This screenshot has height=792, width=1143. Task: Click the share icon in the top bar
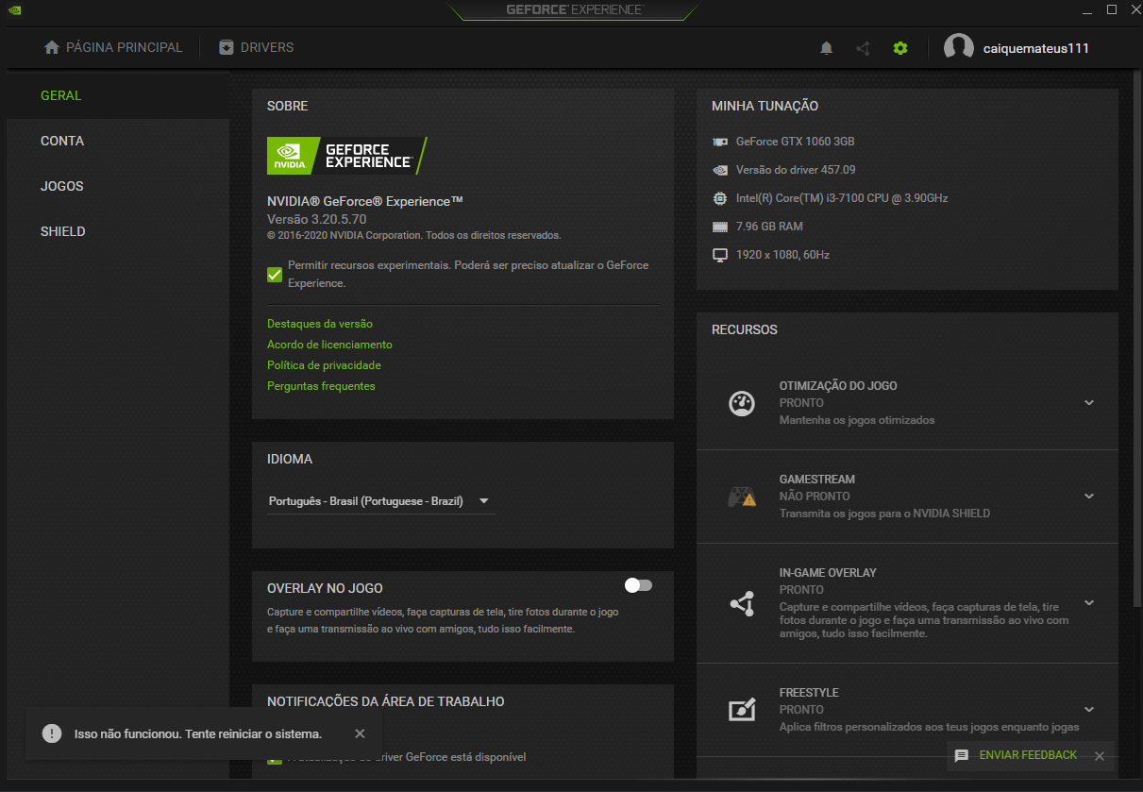(863, 48)
